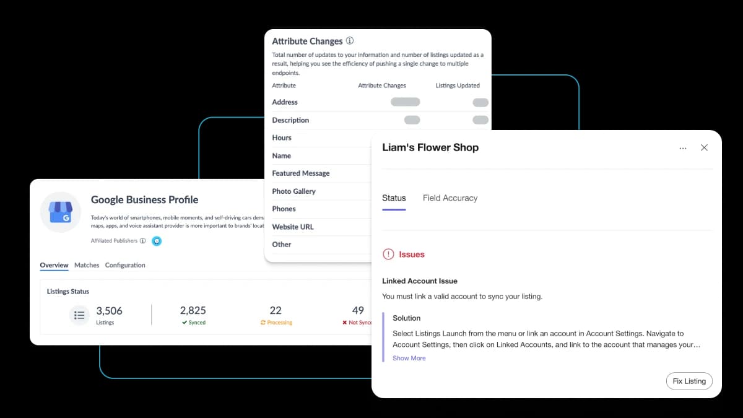Click the green Synced checkmark icon

185,323
